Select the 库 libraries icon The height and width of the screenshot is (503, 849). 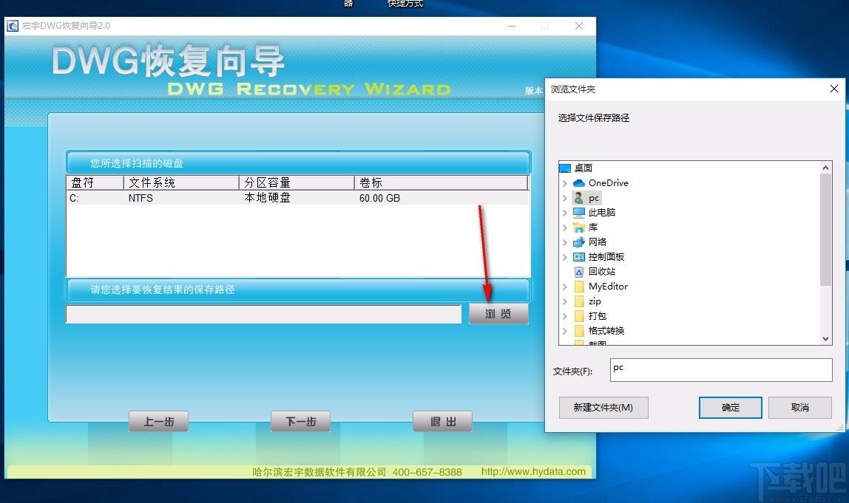coord(579,227)
